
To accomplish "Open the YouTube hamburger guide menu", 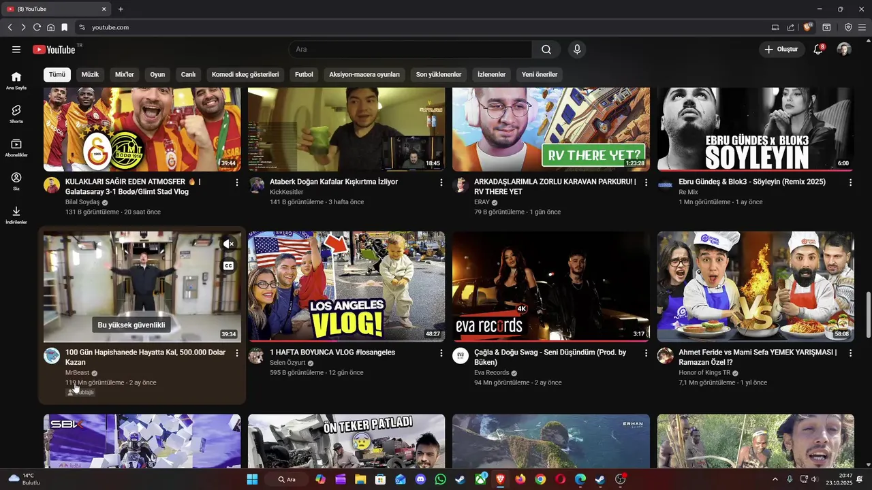I will 16,49.
